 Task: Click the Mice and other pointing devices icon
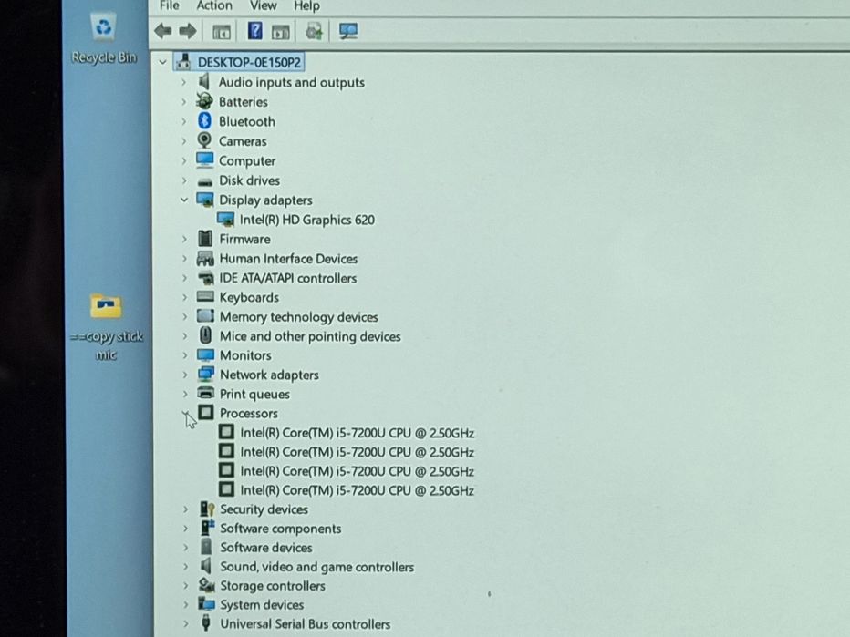205,335
